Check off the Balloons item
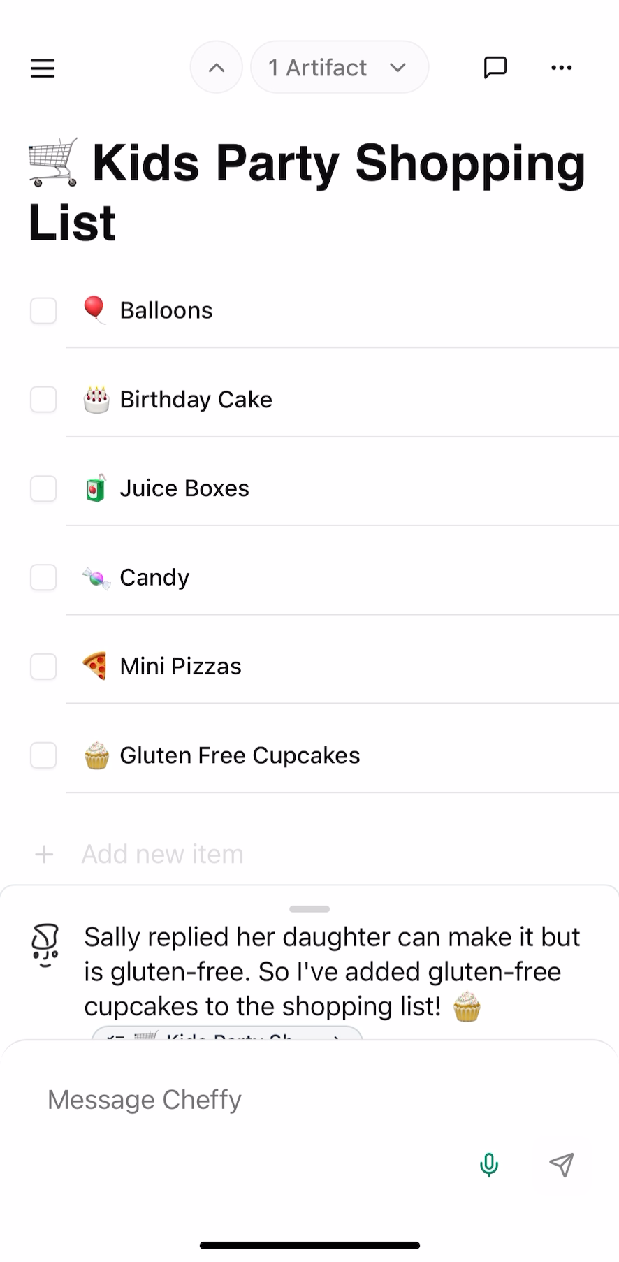The height and width of the screenshot is (1262, 619). click(x=43, y=310)
